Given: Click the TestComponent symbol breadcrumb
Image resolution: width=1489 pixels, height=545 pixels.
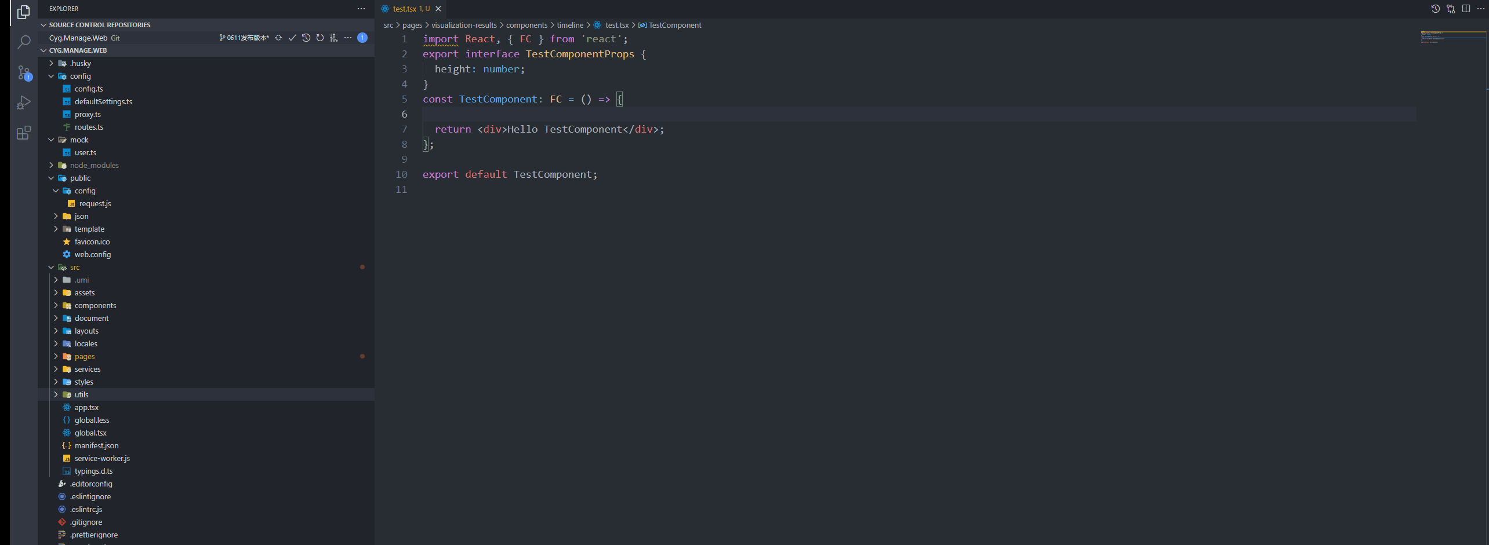Looking at the screenshot, I should (x=675, y=25).
